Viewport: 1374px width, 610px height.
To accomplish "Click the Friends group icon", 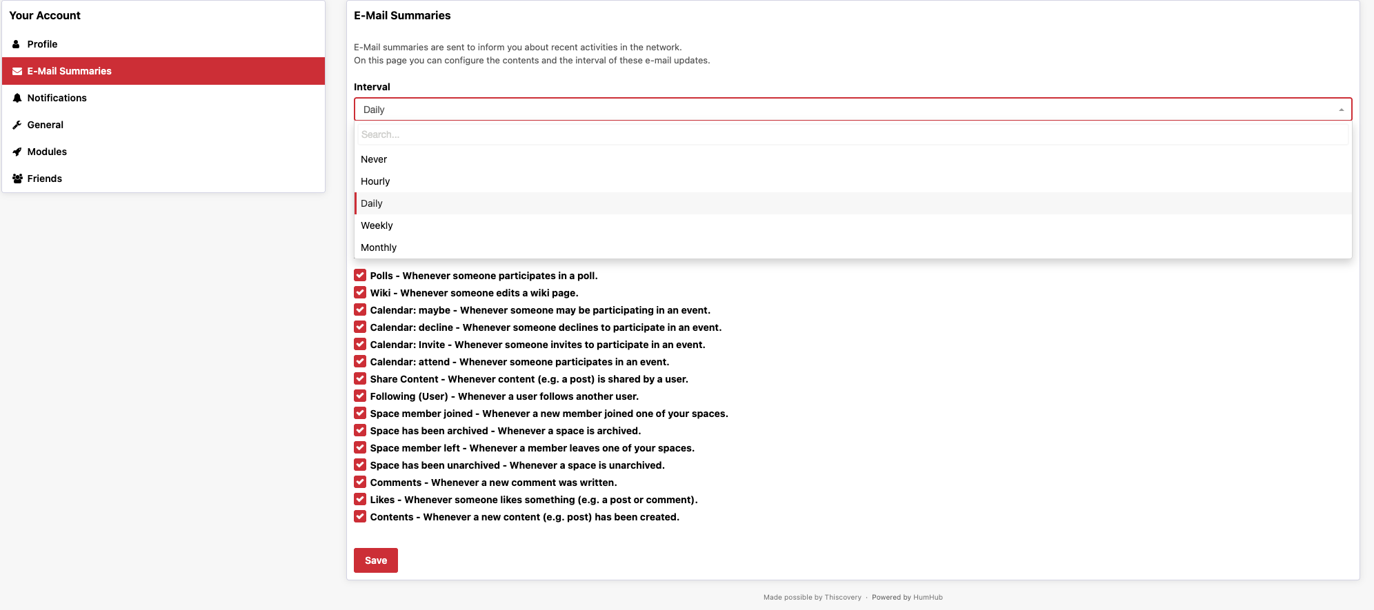I will coord(17,179).
